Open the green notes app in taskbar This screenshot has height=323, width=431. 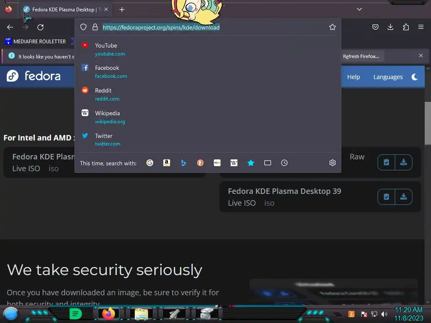coord(76,314)
